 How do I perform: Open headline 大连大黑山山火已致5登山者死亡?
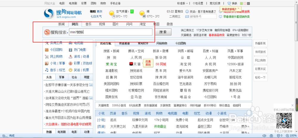[67, 91]
